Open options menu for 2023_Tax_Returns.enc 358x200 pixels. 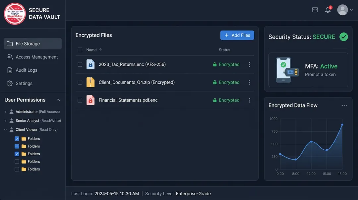250,64
